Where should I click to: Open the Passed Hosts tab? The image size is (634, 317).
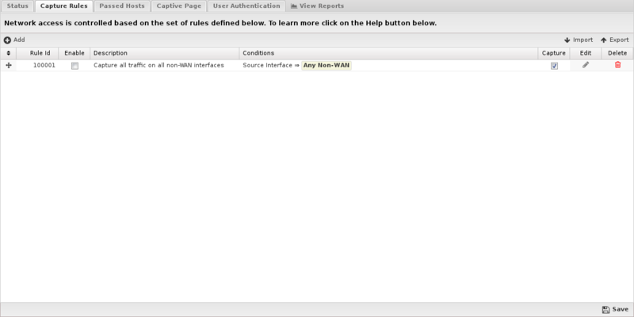point(122,6)
